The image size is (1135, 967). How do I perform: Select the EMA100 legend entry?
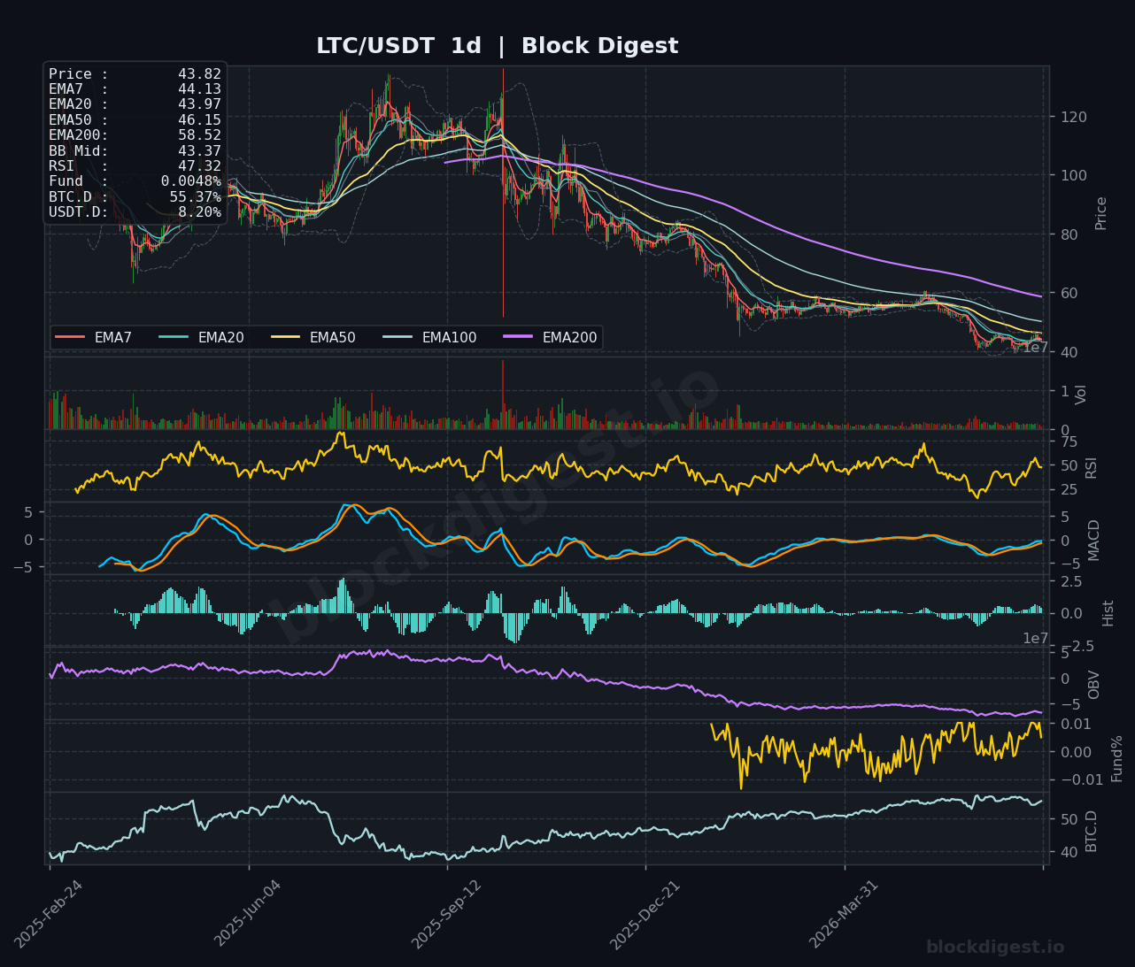[x=429, y=337]
